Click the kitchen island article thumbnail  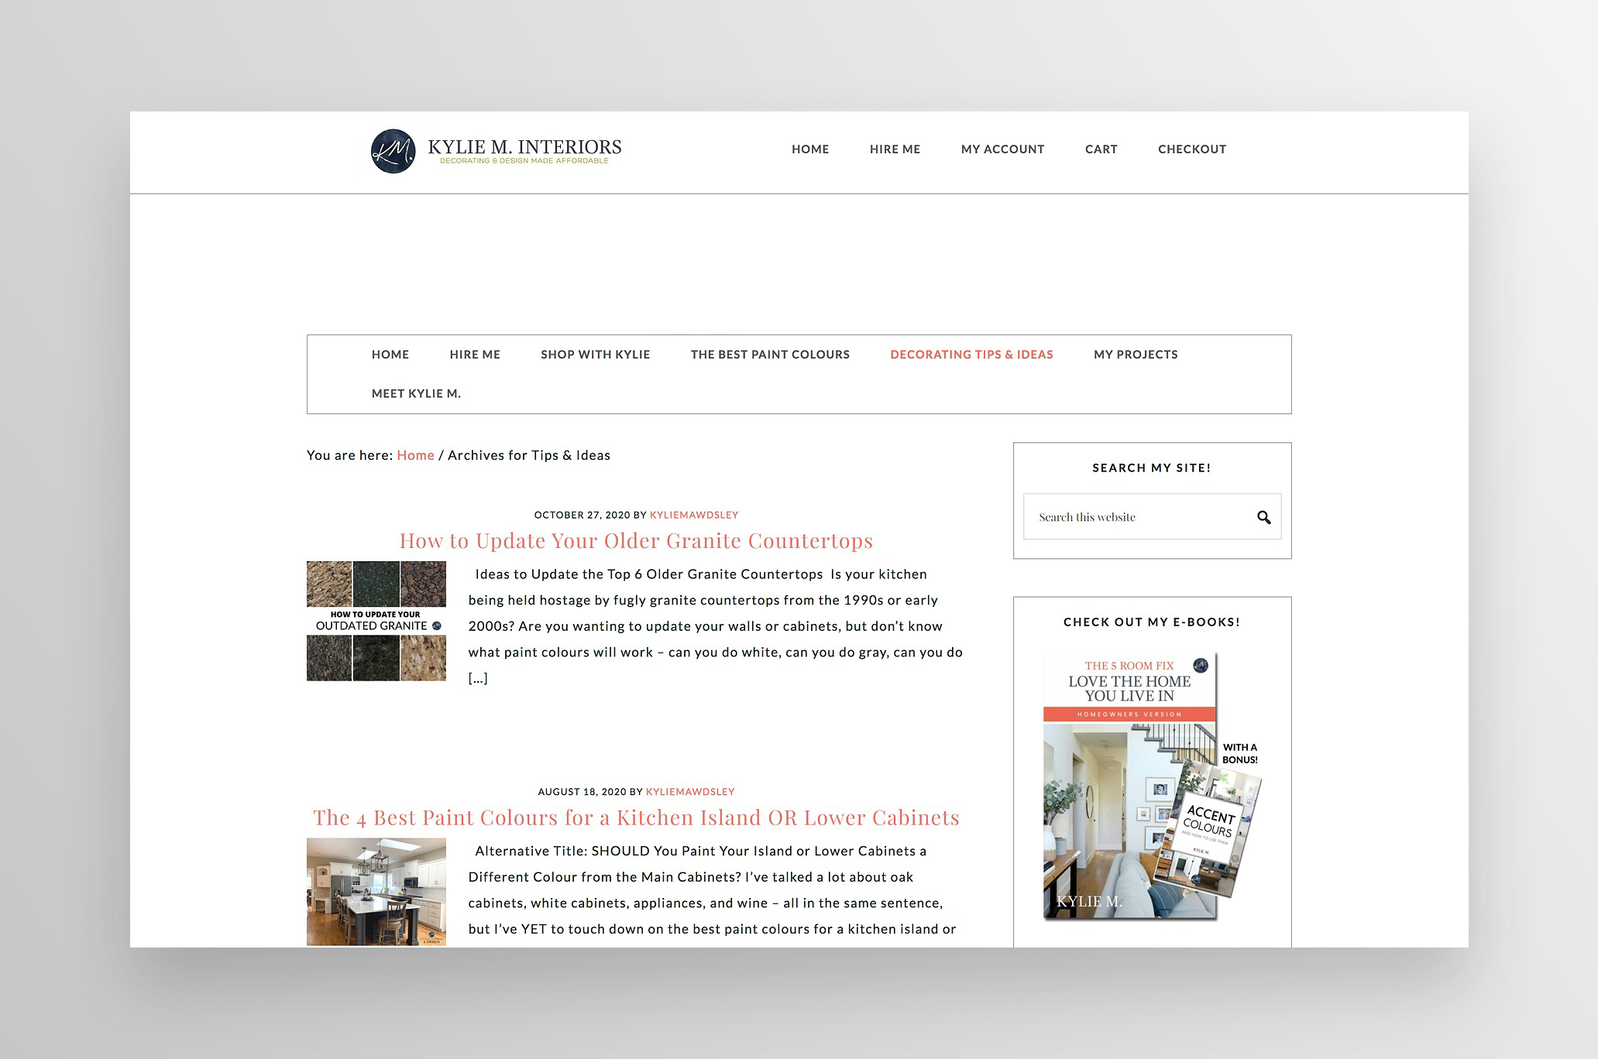click(x=376, y=893)
